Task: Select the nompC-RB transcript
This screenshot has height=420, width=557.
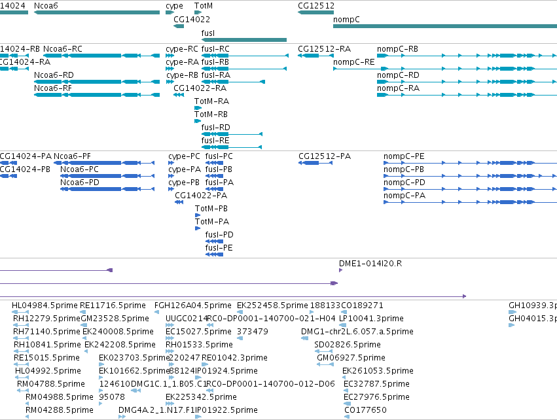Action: 397,48
